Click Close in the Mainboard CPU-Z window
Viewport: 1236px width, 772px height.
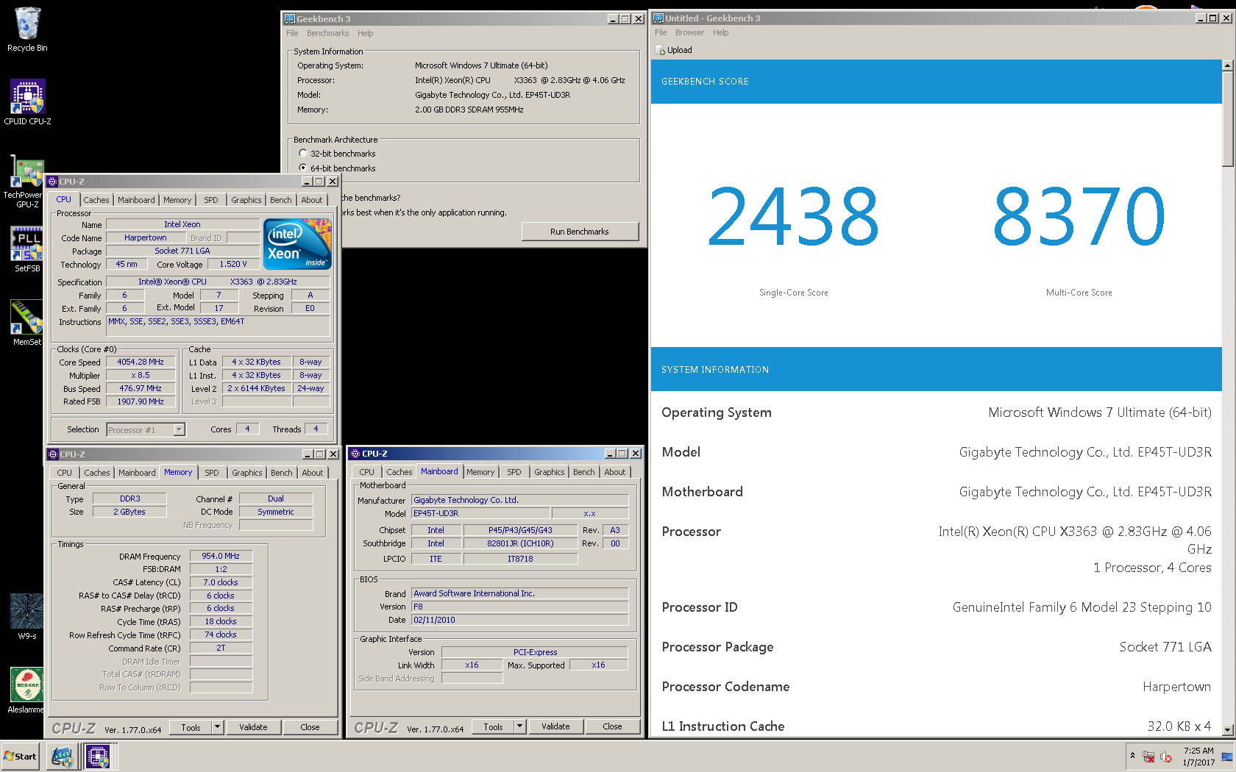point(612,726)
